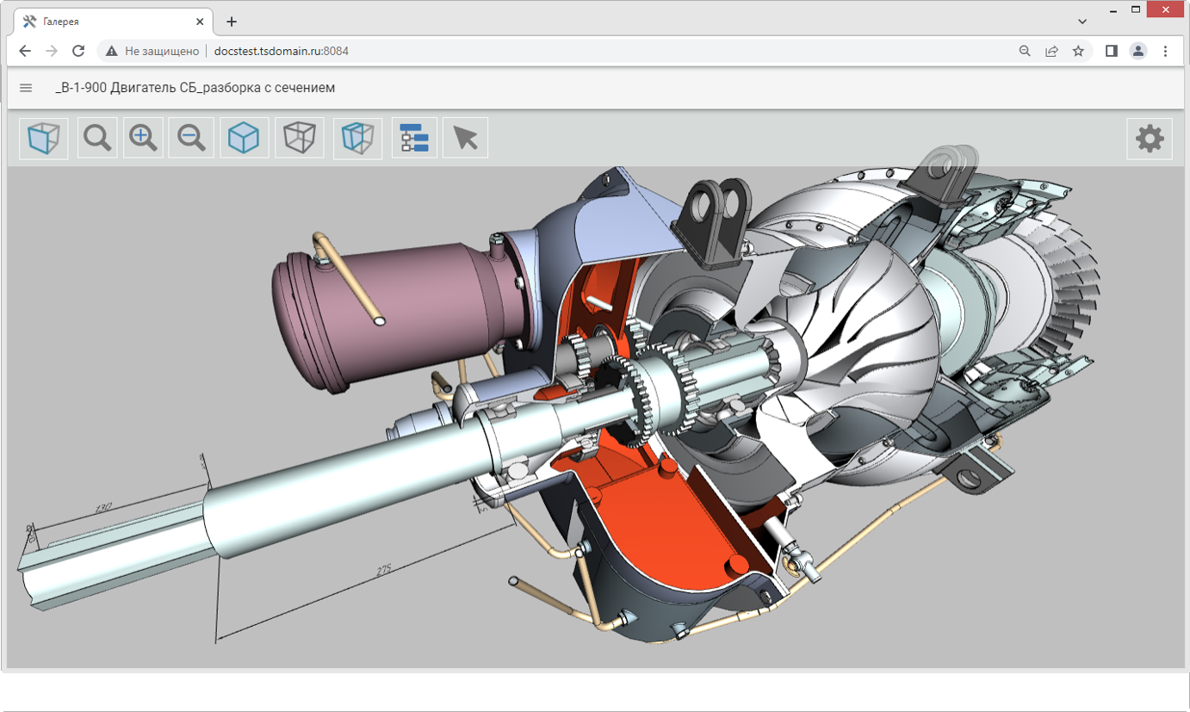Open the hamburger navigation menu
The width and height of the screenshot is (1190, 712).
[26, 88]
